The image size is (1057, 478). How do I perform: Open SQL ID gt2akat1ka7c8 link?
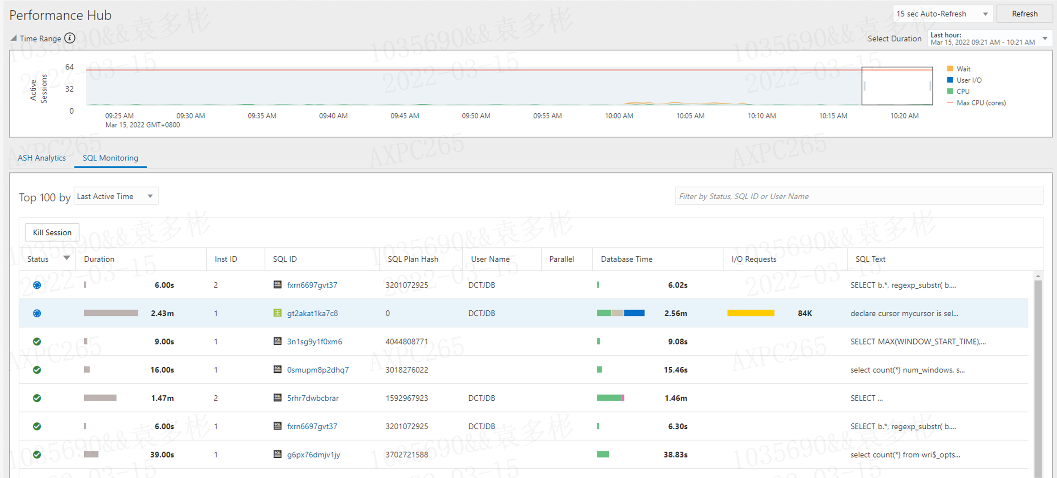pos(312,313)
